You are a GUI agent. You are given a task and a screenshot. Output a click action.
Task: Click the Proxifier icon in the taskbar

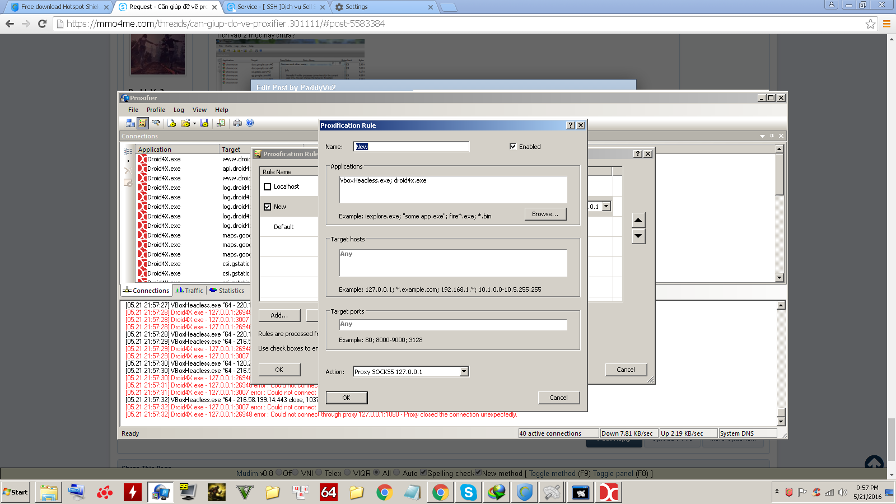[x=161, y=492]
